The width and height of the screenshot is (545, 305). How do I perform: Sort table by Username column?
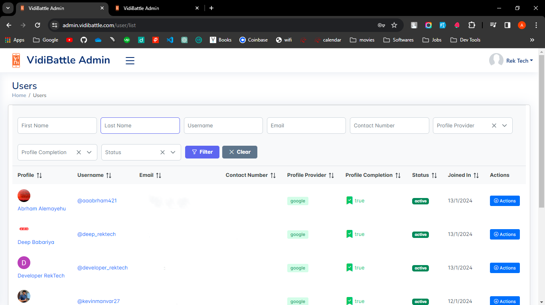coord(109,175)
